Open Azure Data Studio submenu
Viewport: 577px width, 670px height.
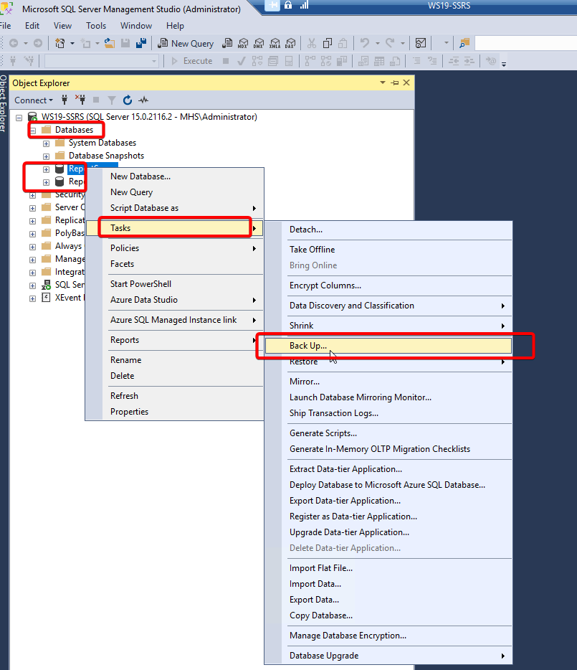175,300
